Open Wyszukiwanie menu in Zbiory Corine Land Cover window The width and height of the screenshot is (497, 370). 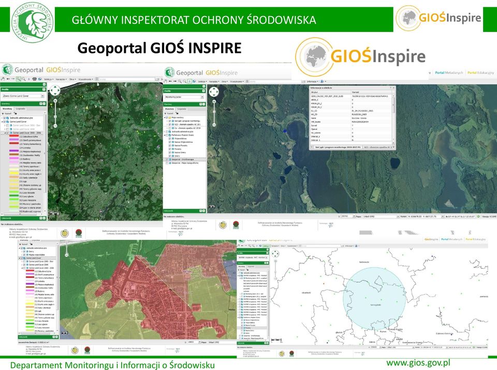click(x=85, y=79)
